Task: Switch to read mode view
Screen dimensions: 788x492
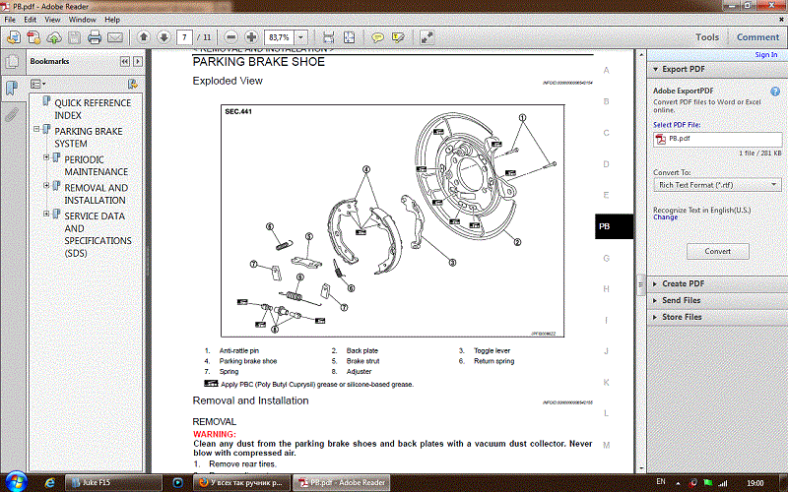Action: point(427,37)
